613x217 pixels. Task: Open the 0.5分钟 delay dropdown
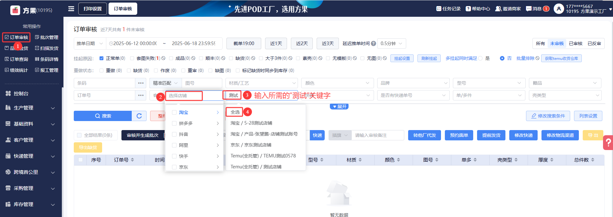(392, 43)
